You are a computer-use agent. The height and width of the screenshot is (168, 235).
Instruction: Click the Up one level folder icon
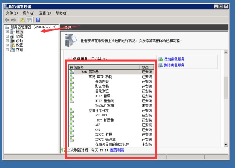[x=22, y=20]
